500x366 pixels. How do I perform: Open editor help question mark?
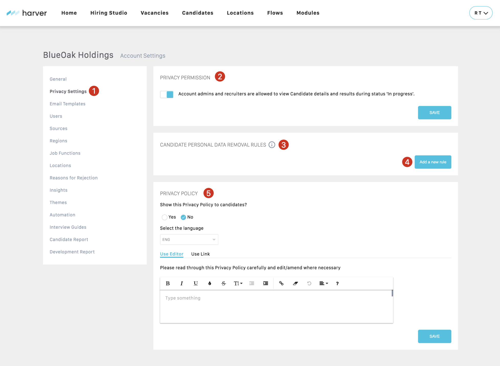[337, 283]
